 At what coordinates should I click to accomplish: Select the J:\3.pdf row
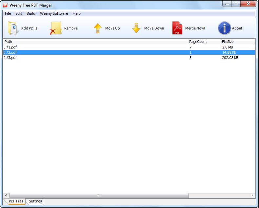click(x=129, y=58)
